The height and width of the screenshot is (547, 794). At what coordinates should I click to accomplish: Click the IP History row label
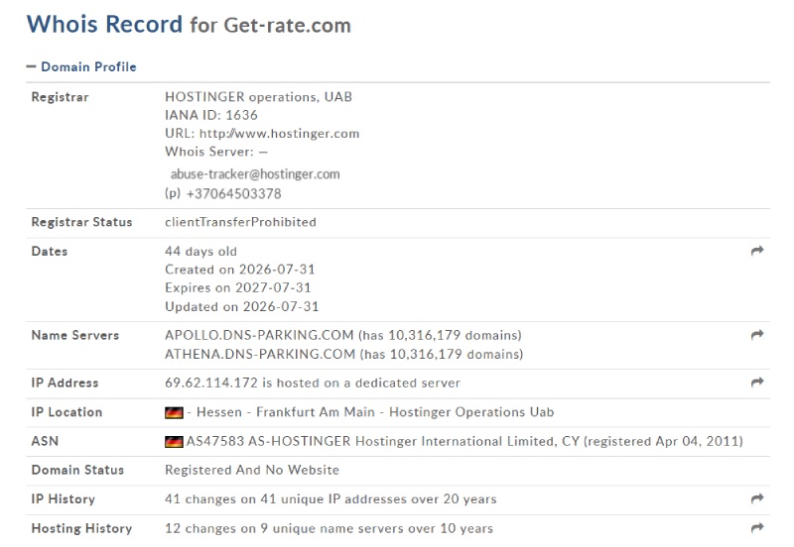tap(64, 499)
